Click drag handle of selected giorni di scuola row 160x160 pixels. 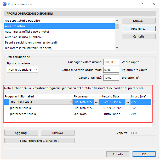7,102
